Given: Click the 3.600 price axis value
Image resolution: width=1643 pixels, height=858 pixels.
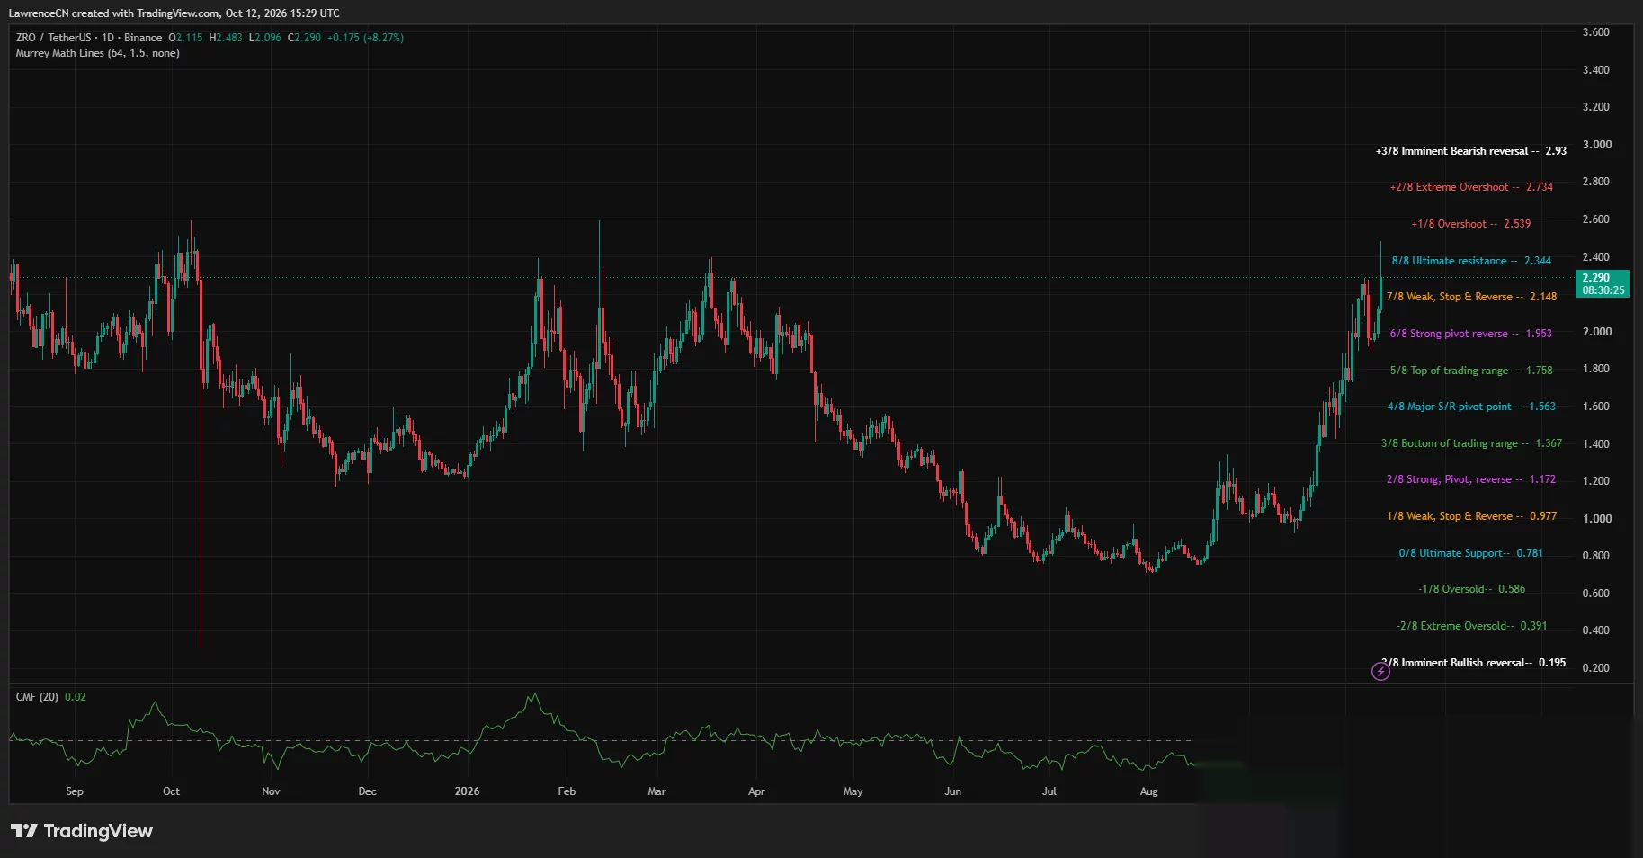Looking at the screenshot, I should (x=1595, y=32).
